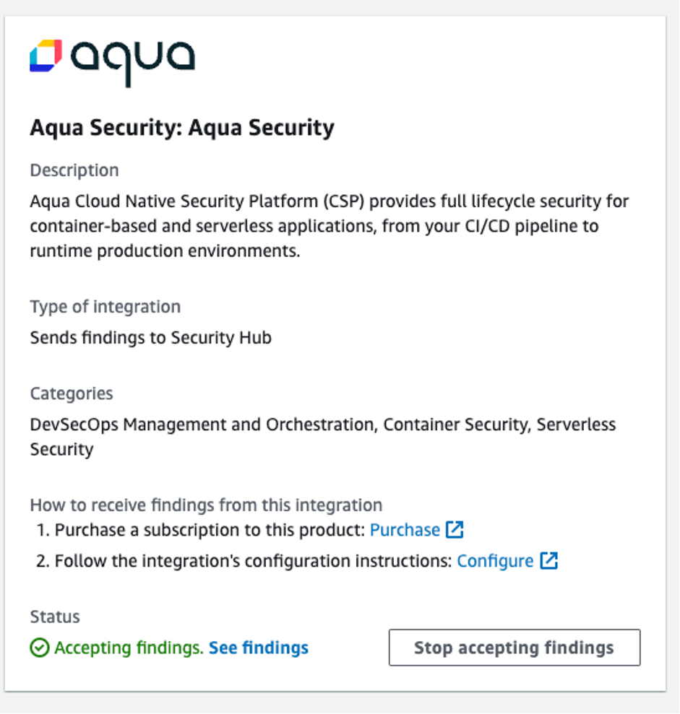680x714 pixels.
Task: Open the Purchase subscription link
Action: (405, 529)
